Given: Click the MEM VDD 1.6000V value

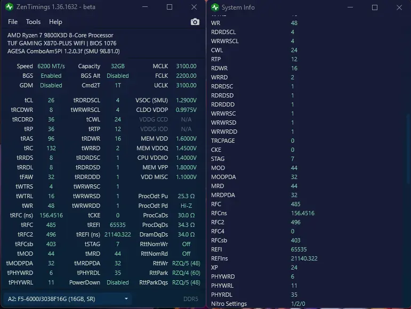Looking at the screenshot, I should click(x=186, y=139).
